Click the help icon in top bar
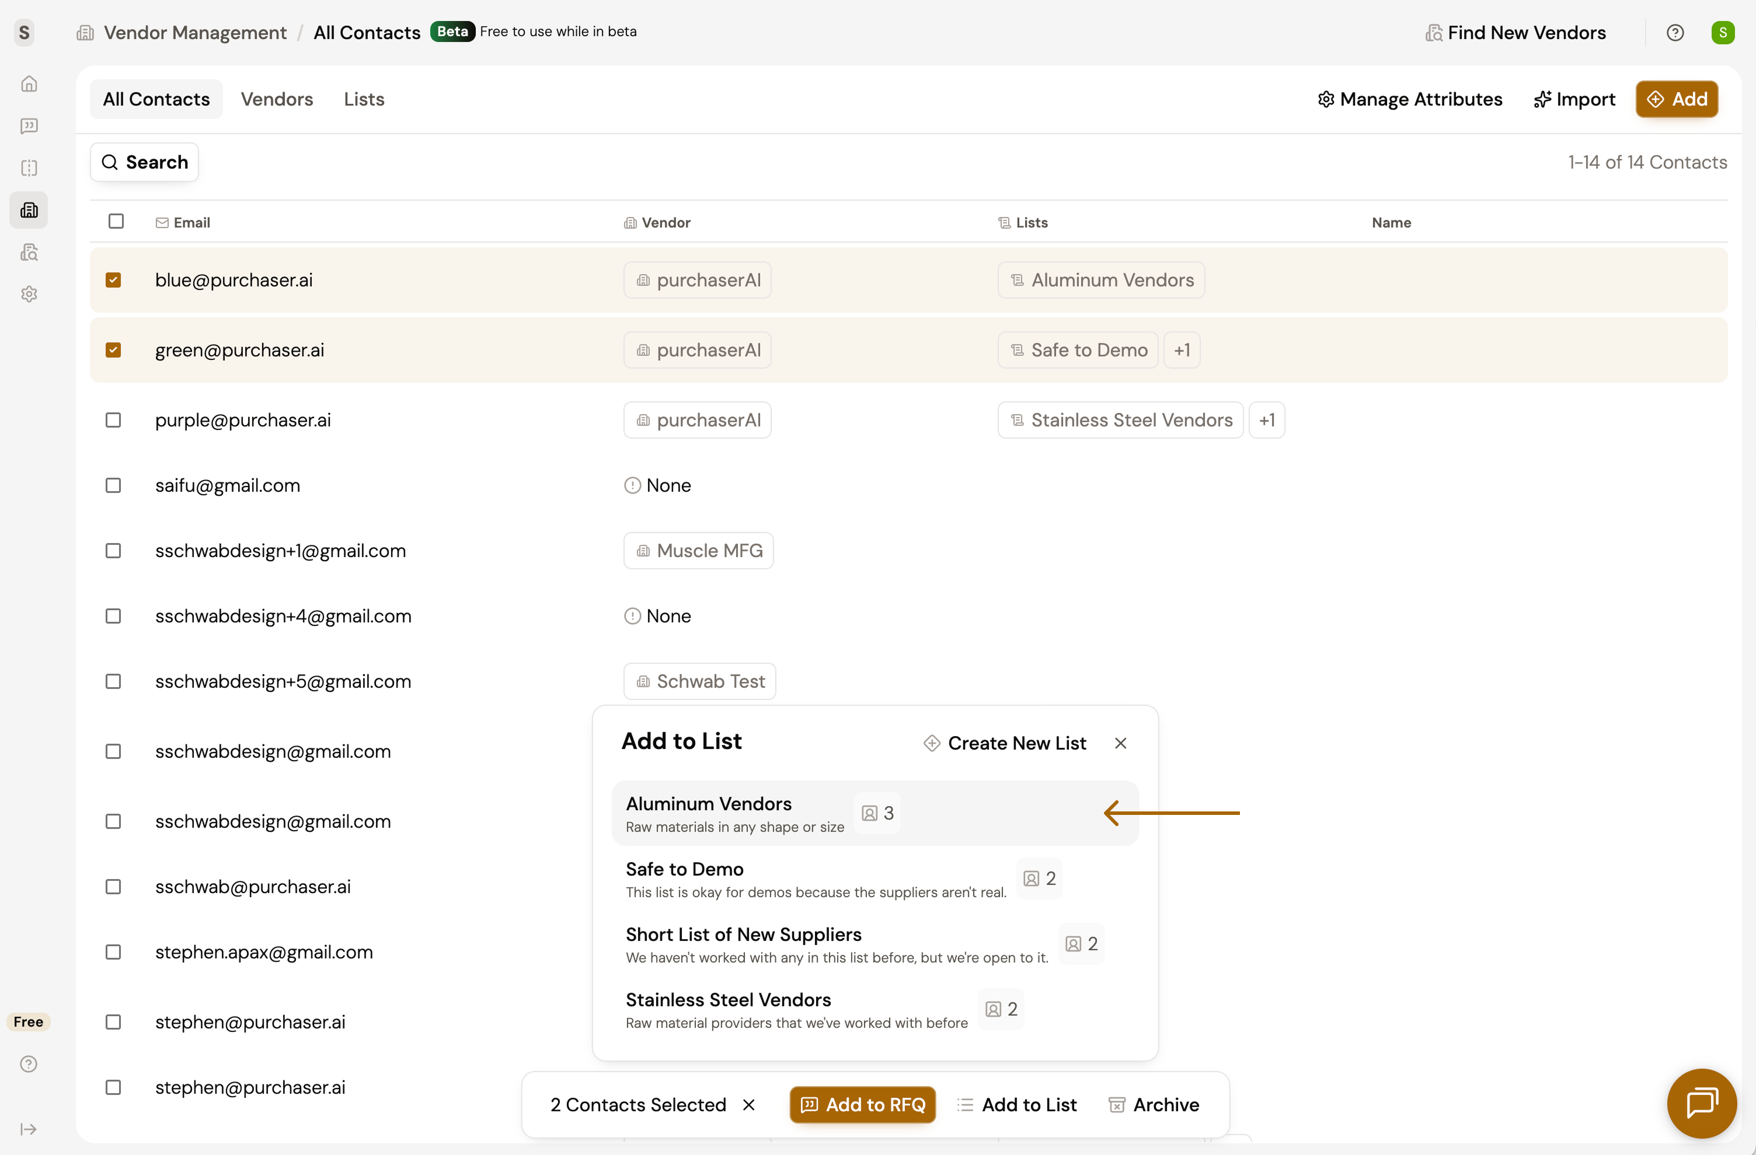Image resolution: width=1756 pixels, height=1155 pixels. (x=1675, y=33)
